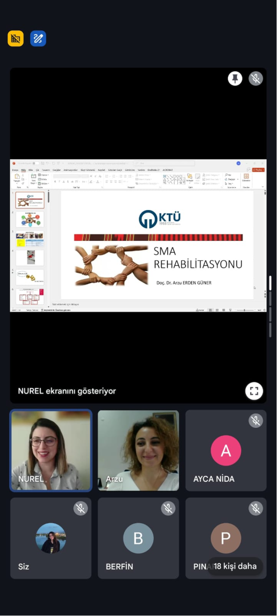Tap the muted mic icon on BERFİN's tile
The image size is (277, 616).
point(168,508)
